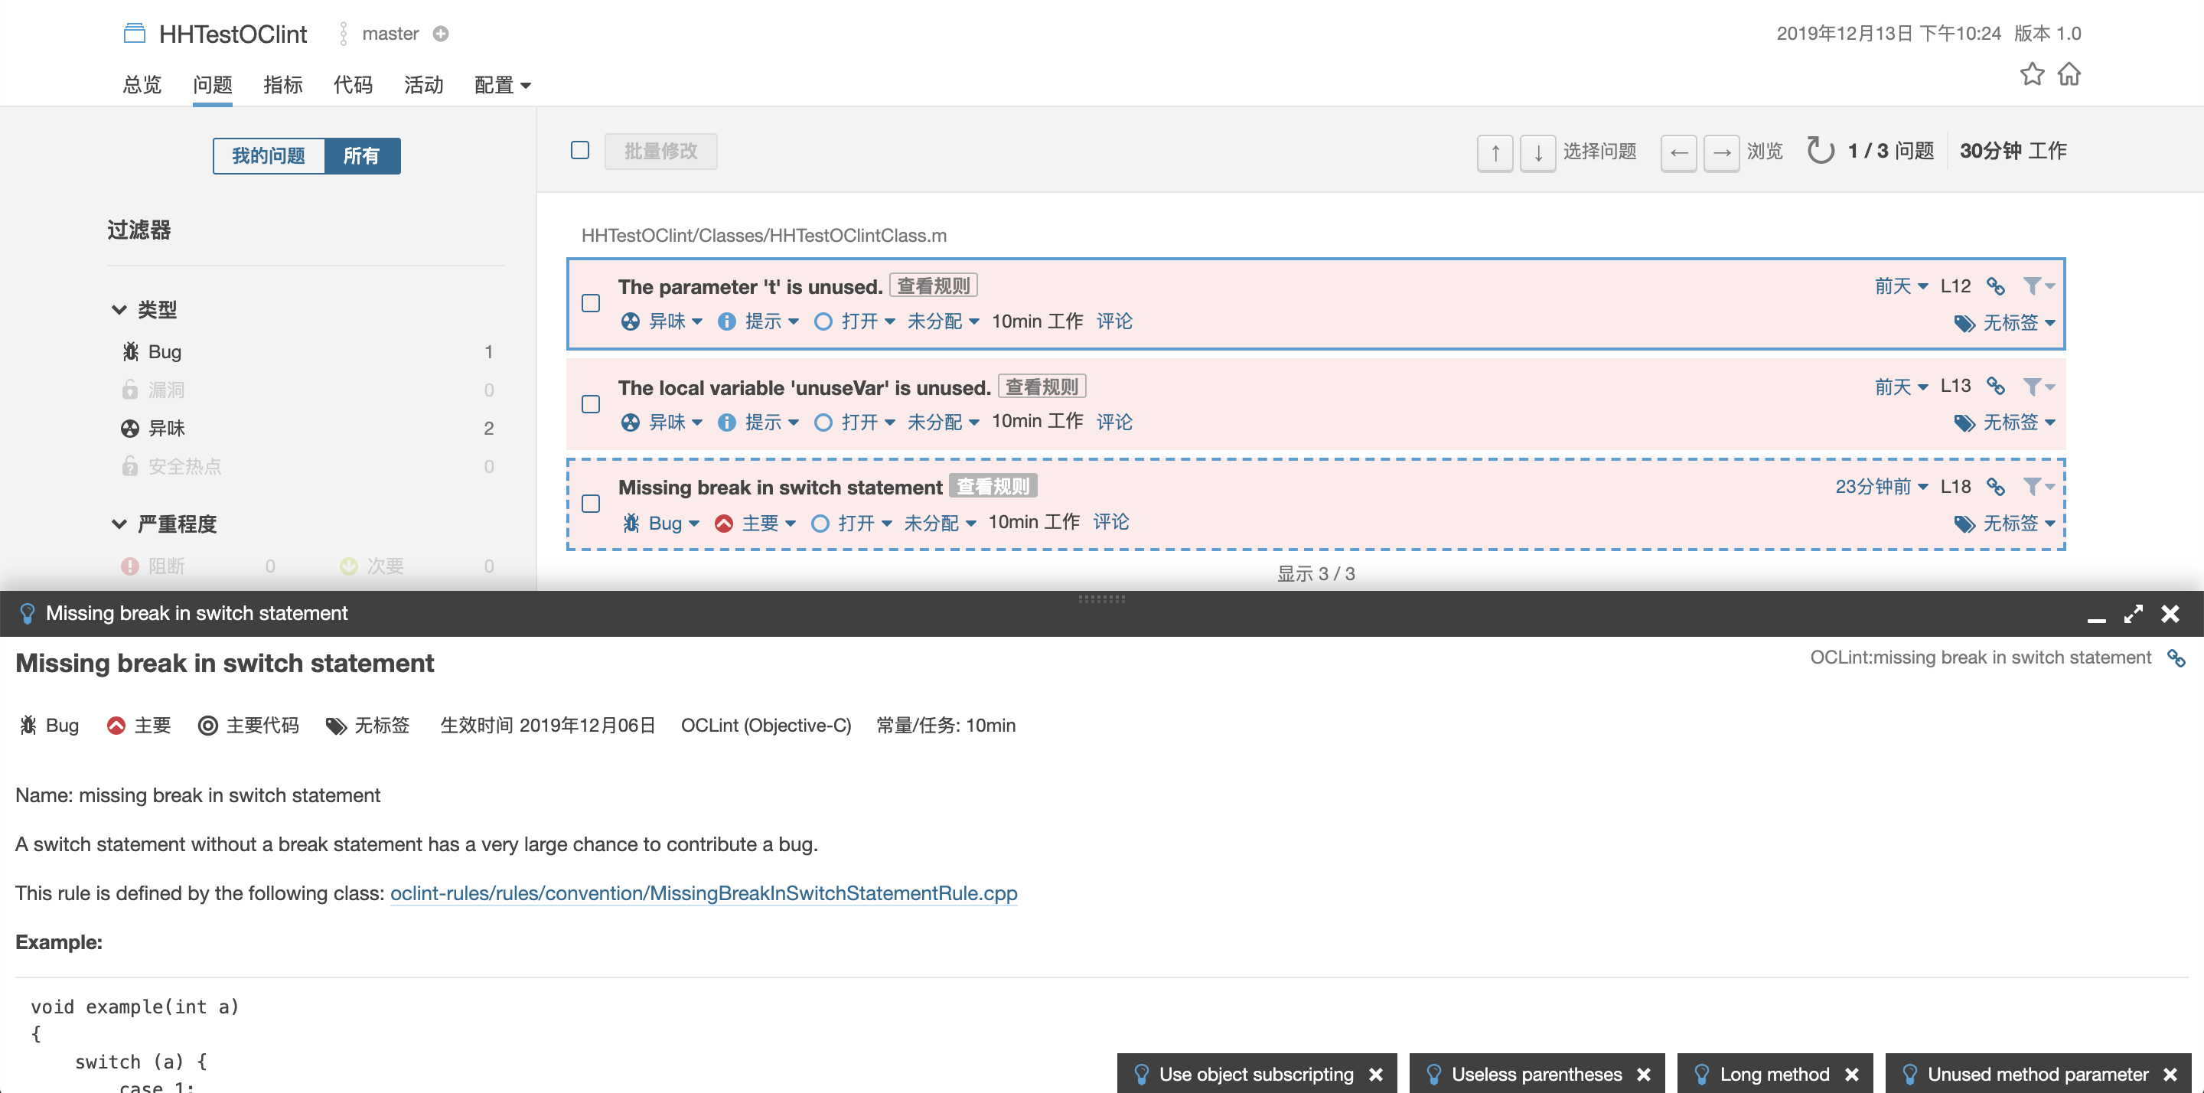Open 配置 dropdown menu

tap(502, 85)
